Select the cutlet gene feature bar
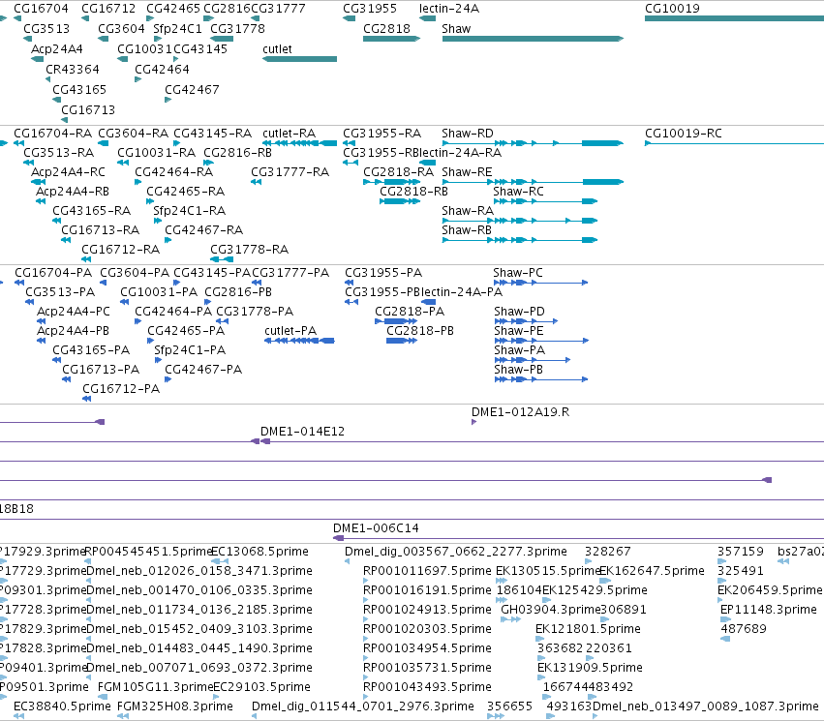This screenshot has height=721, width=824. pos(299,59)
